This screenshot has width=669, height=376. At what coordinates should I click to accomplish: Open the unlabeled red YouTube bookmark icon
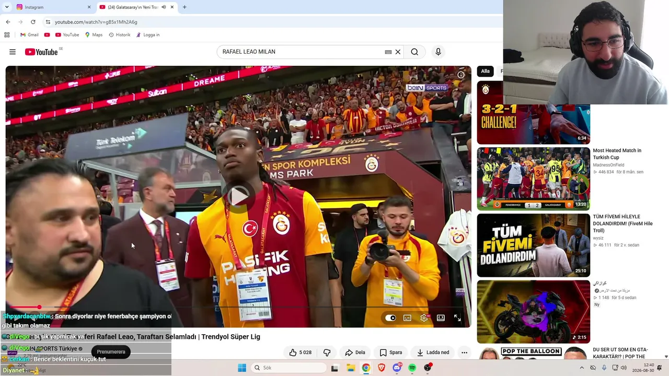coord(47,35)
